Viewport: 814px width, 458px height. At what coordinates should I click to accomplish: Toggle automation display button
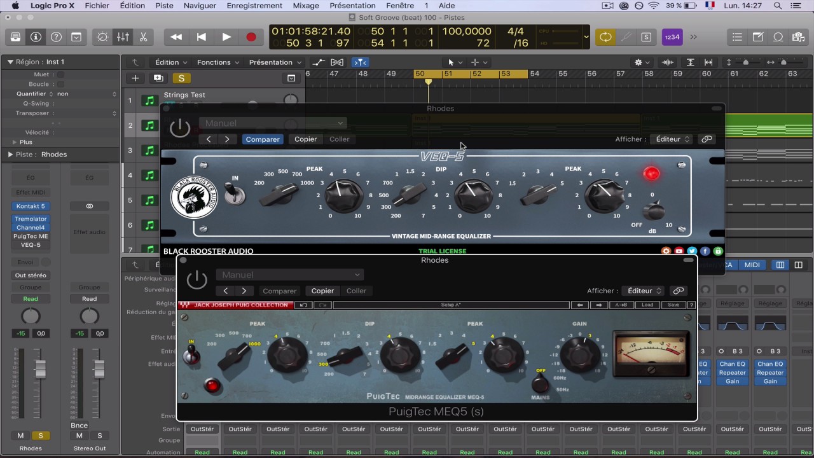[x=318, y=62]
